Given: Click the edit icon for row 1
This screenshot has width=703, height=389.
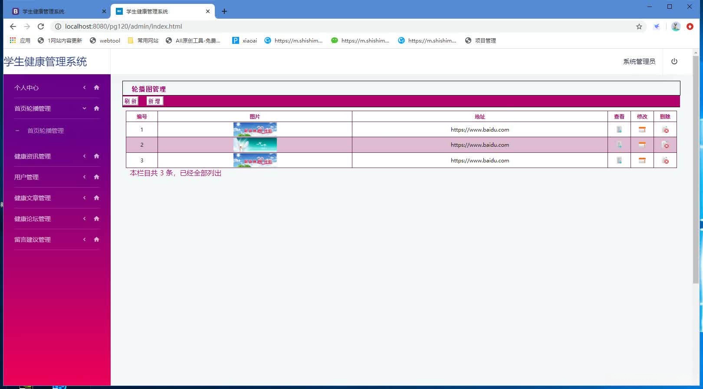Looking at the screenshot, I should (642, 129).
